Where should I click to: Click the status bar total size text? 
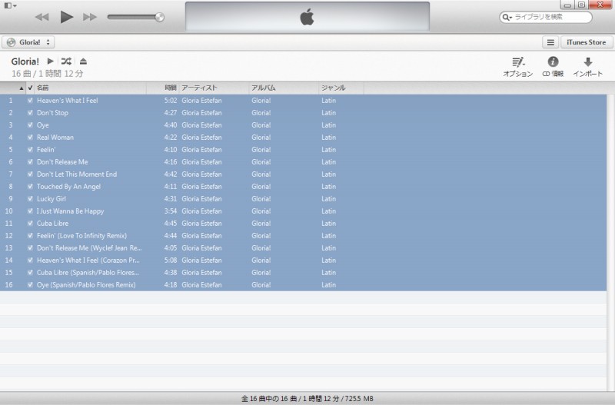click(x=307, y=399)
